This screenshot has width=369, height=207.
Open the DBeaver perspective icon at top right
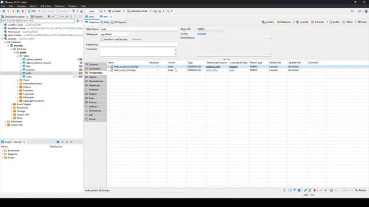tap(366, 11)
